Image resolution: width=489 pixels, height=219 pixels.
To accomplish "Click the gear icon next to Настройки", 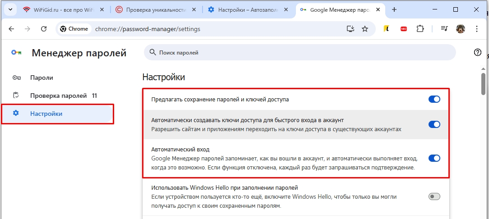I will click(x=16, y=114).
